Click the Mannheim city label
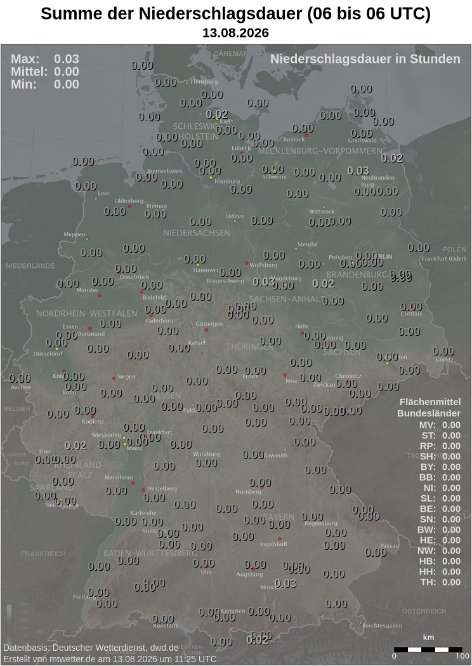This screenshot has height=666, width=472. click(119, 477)
